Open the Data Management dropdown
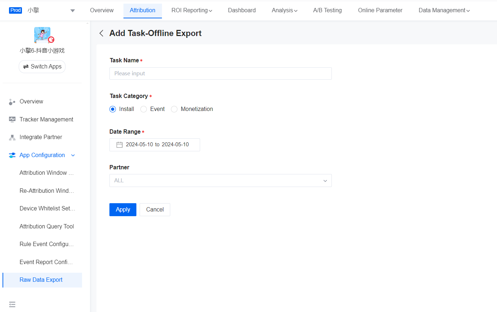Image resolution: width=497 pixels, height=312 pixels. click(444, 10)
